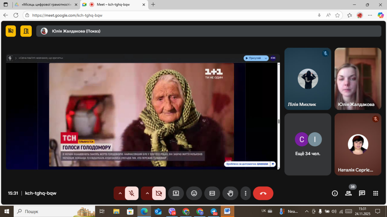
Task: Expand audio settings arrow beside microphone
Action: (x=120, y=193)
